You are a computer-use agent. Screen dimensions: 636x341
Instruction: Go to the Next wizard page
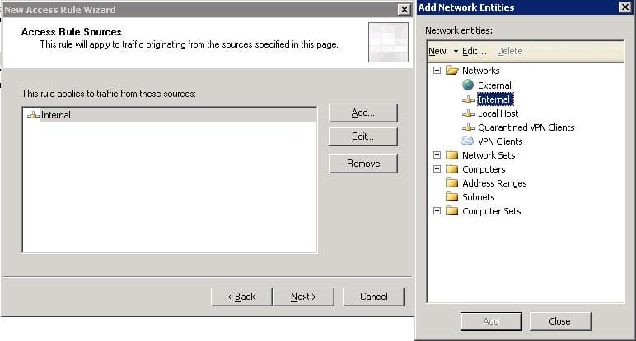point(302,297)
